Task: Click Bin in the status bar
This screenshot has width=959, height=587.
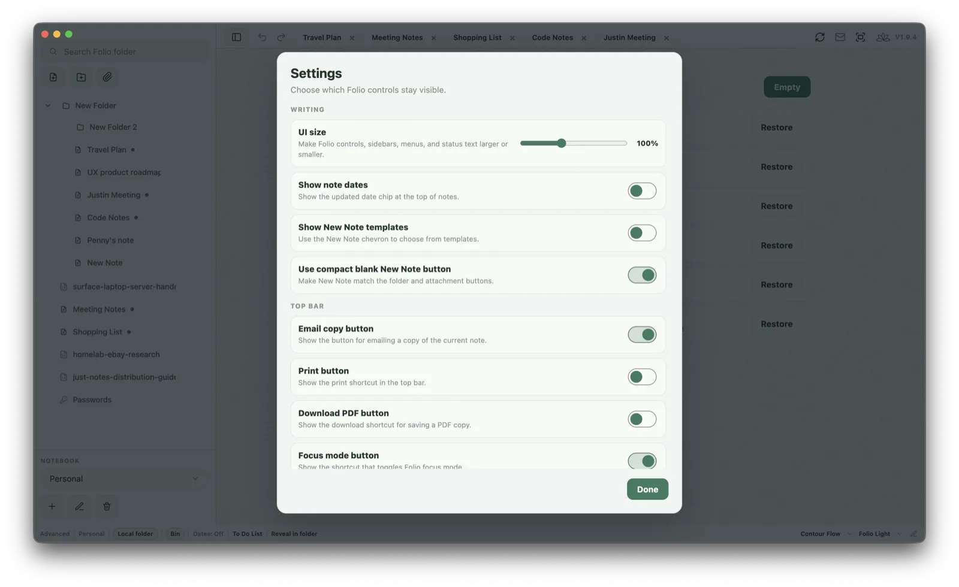Action: (x=175, y=534)
